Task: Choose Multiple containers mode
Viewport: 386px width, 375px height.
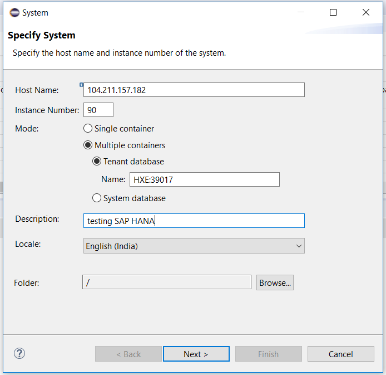Action: (x=88, y=145)
